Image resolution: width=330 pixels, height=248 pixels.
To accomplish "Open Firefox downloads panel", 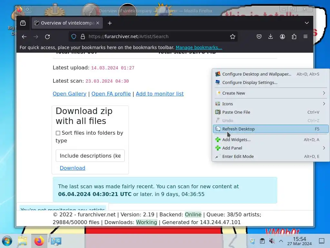I will [x=271, y=37].
